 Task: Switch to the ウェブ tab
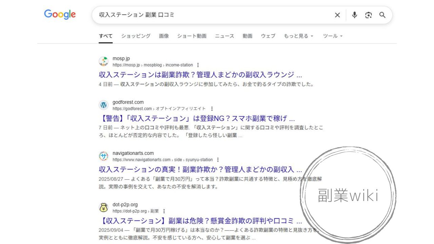pyautogui.click(x=268, y=36)
